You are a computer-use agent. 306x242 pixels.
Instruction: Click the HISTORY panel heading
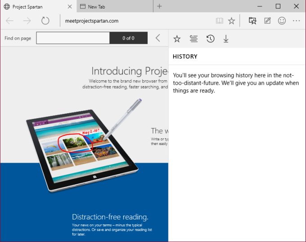coord(185,56)
